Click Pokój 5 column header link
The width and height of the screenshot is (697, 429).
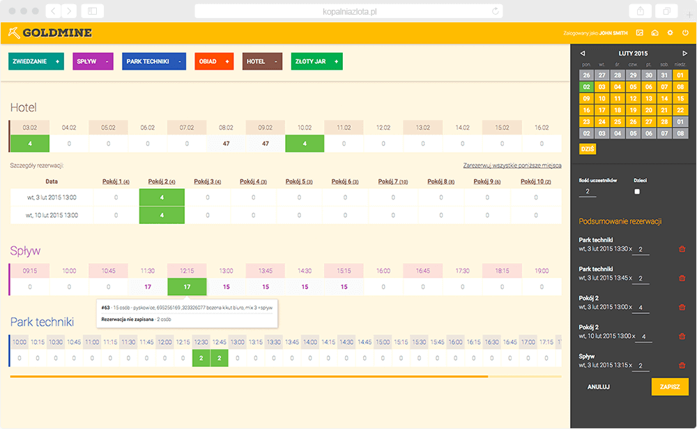tap(299, 181)
